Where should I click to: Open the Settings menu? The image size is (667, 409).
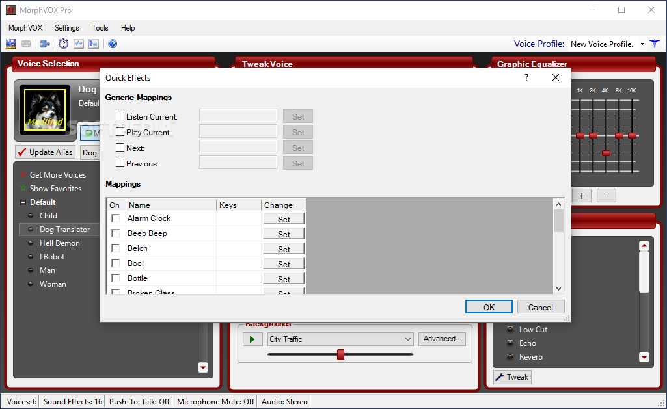(x=67, y=27)
